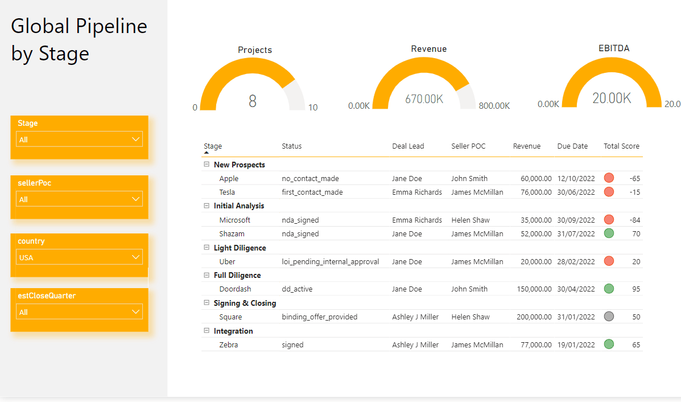Open the country dropdown showing USA
The width and height of the screenshot is (681, 402).
[x=79, y=257]
